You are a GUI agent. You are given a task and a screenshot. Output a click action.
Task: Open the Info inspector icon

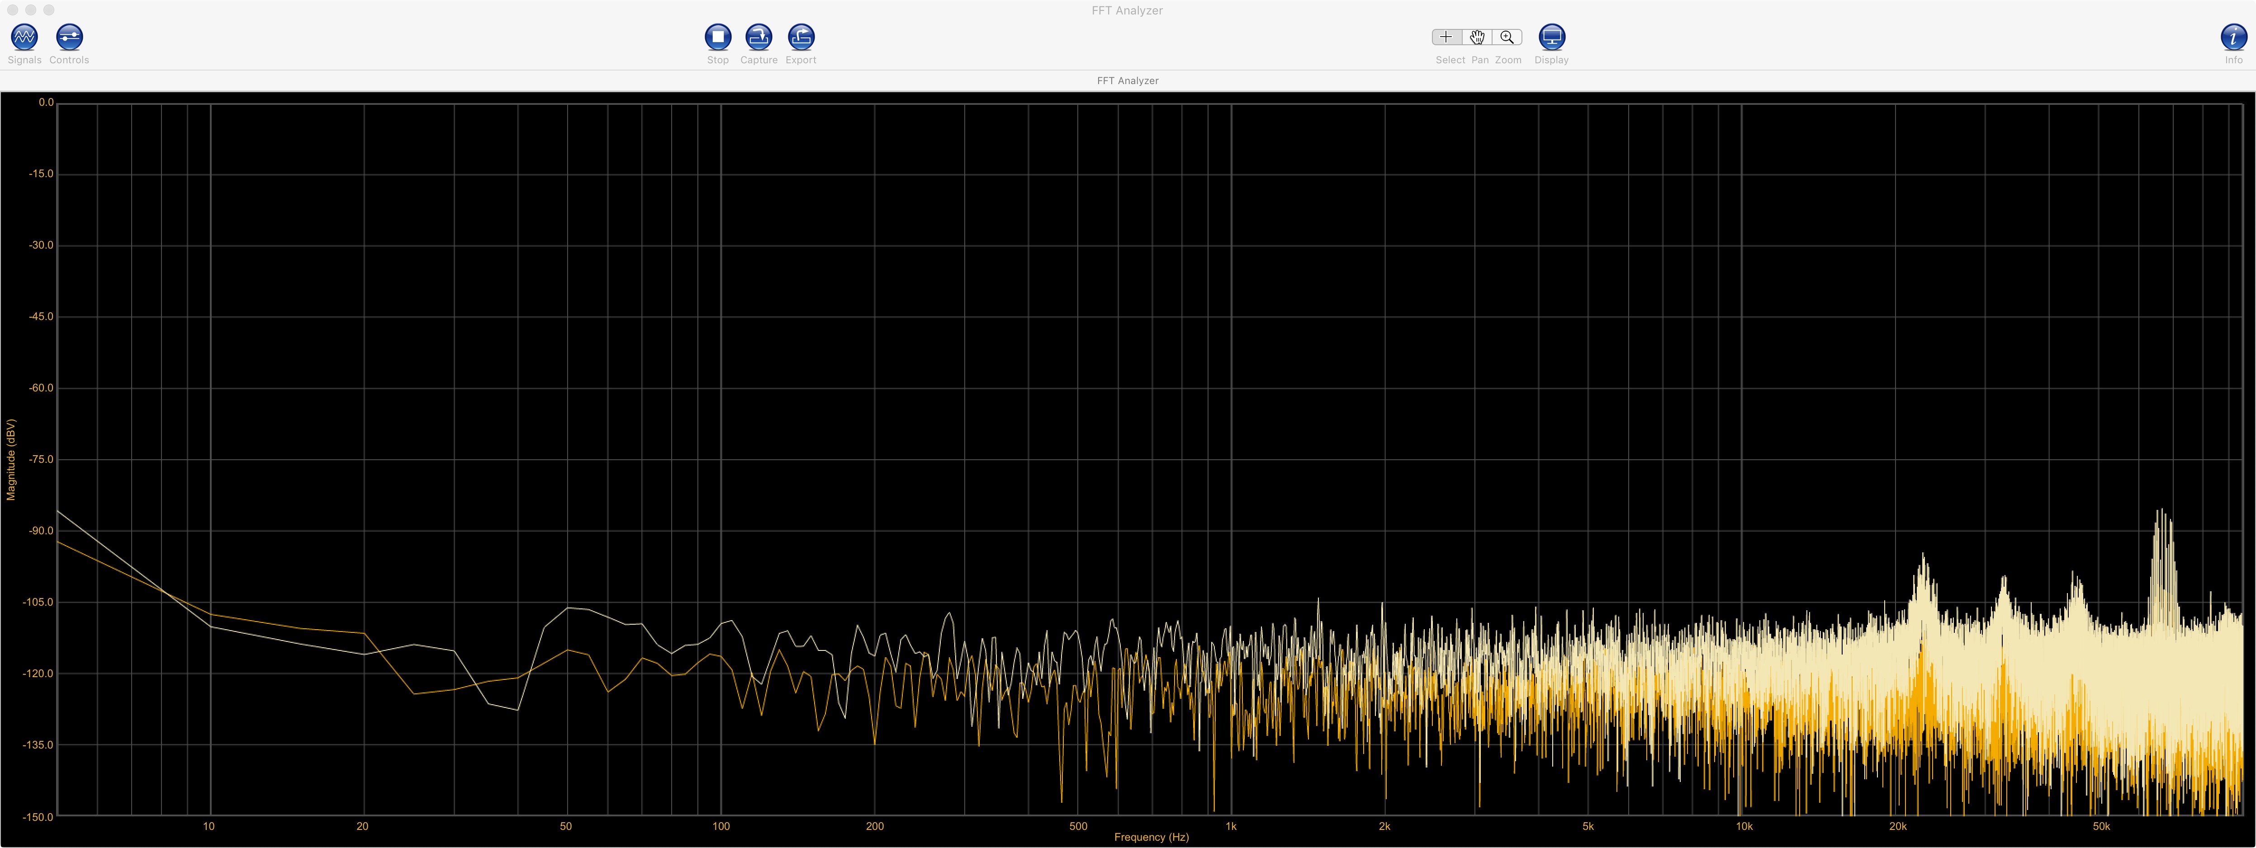click(x=2233, y=37)
